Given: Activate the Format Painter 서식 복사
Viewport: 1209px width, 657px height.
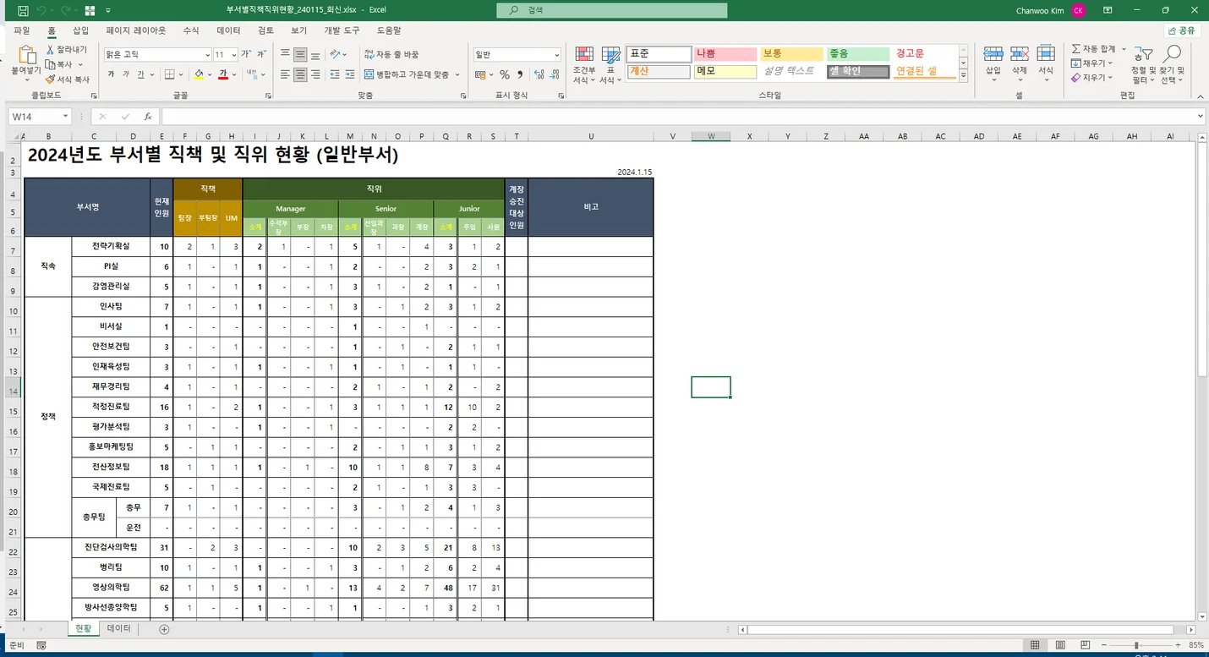Looking at the screenshot, I should pos(68,79).
